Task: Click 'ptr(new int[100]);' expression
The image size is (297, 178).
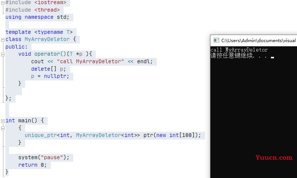Action: click(172, 135)
